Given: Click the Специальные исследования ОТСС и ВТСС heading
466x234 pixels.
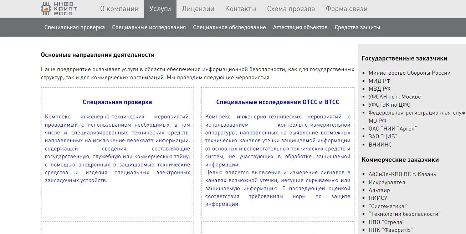Looking at the screenshot, I should click(x=278, y=102).
